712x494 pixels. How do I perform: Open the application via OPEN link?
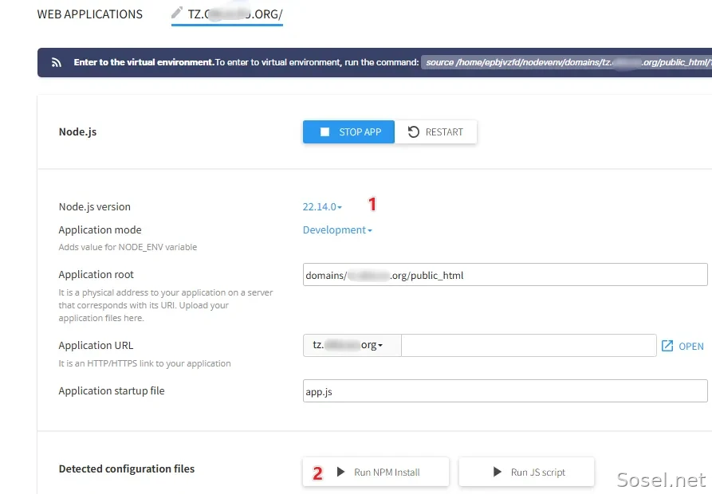click(682, 346)
